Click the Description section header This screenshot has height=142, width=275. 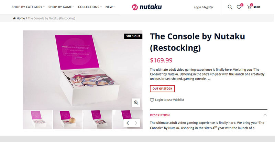point(160,115)
